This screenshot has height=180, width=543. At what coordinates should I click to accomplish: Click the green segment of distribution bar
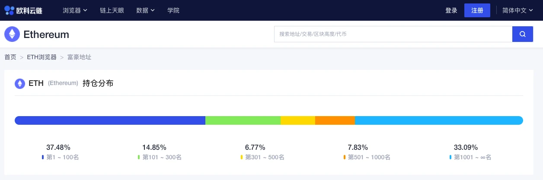pos(243,120)
